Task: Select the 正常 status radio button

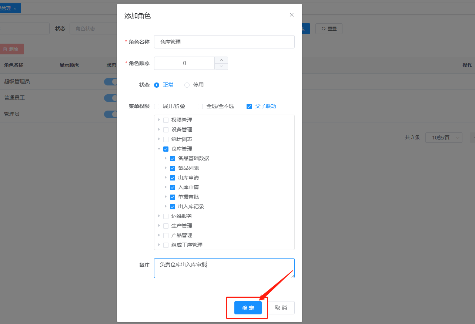Action: coord(157,85)
